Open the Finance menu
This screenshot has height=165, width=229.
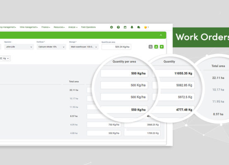click(x=46, y=27)
